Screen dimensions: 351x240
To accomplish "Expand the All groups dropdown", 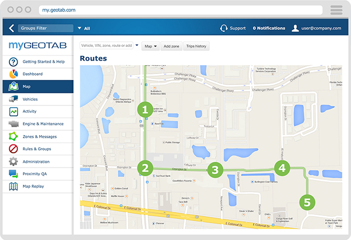I will pos(84,28).
